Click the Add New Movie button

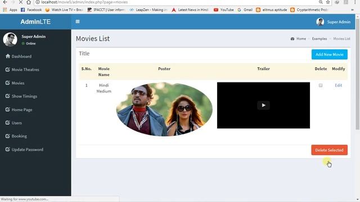[x=330, y=54]
